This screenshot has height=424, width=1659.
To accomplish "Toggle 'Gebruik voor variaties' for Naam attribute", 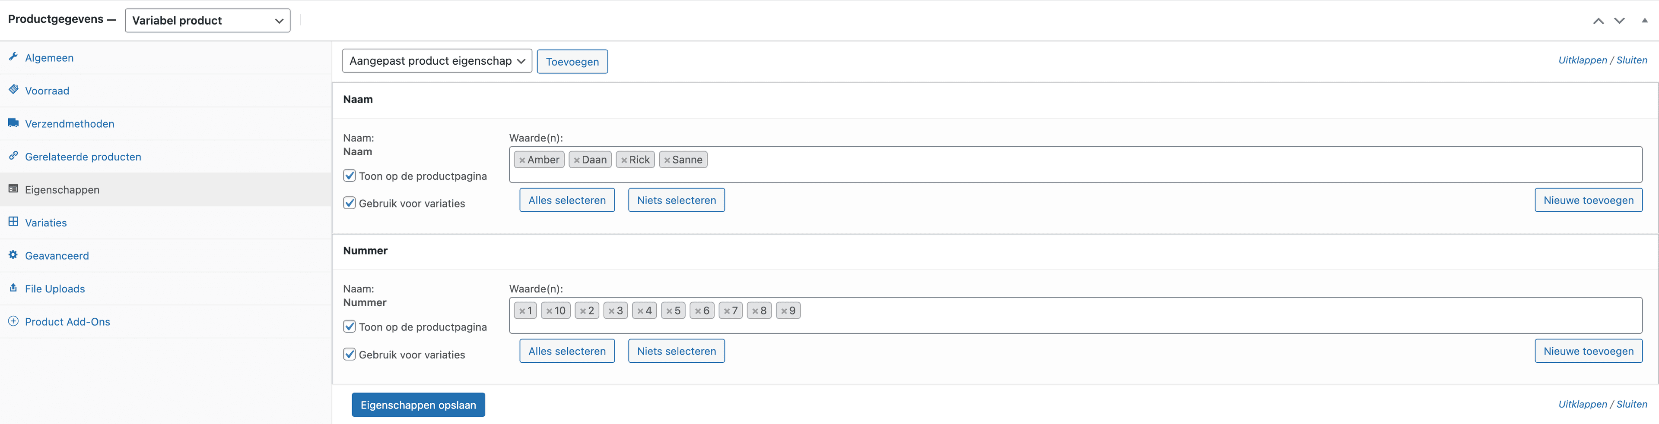I will click(350, 203).
